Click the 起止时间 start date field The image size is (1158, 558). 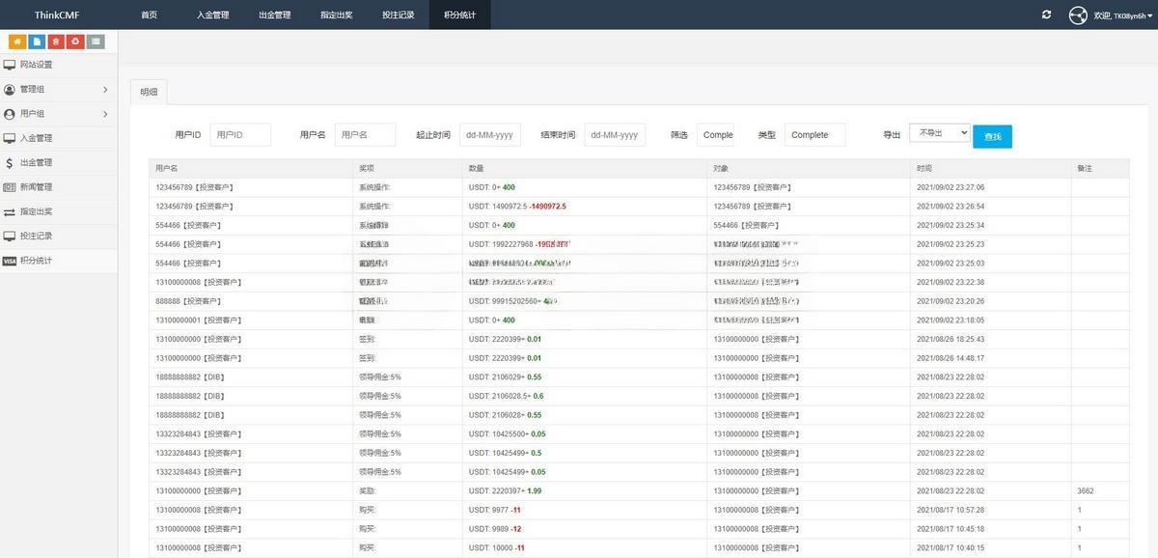point(490,135)
